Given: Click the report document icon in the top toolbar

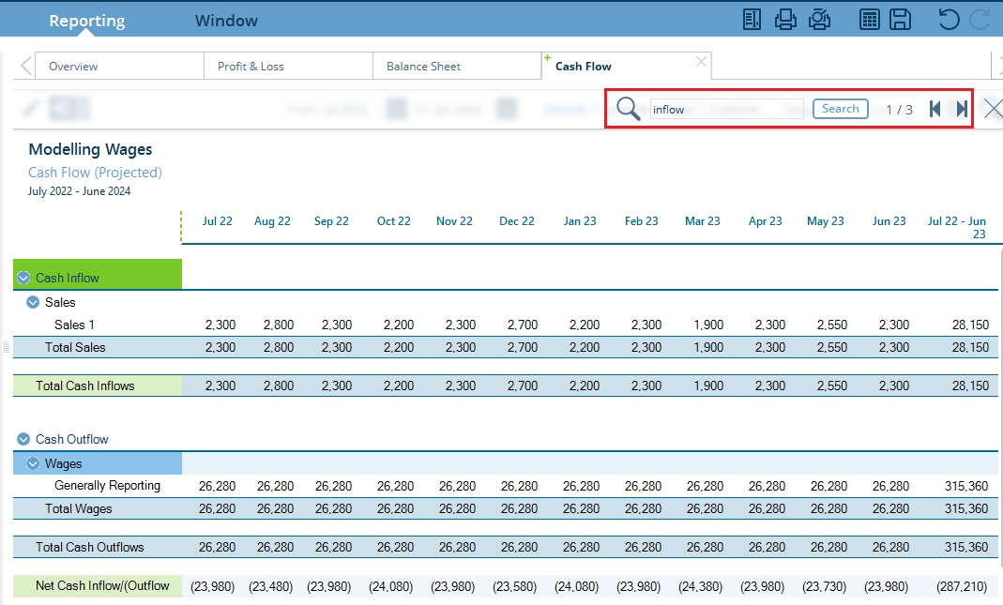Looking at the screenshot, I should pos(752,20).
